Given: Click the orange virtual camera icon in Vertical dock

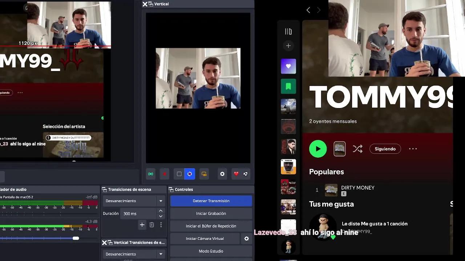Looking at the screenshot, I should pos(204,174).
